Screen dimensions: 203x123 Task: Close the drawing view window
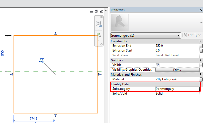(101, 11)
